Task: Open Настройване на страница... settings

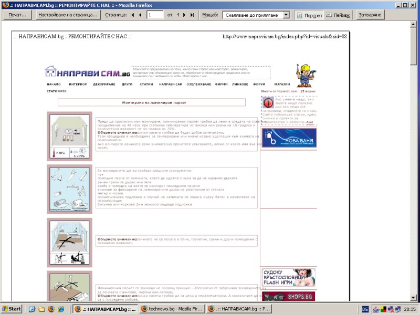Action: (x=68, y=15)
